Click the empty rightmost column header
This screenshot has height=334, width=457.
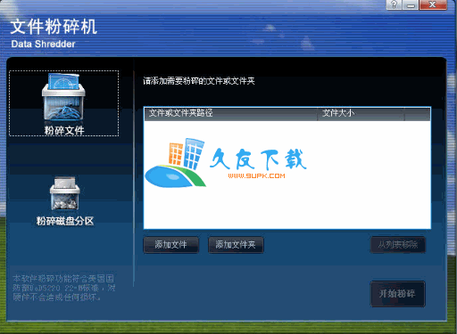tap(418, 114)
